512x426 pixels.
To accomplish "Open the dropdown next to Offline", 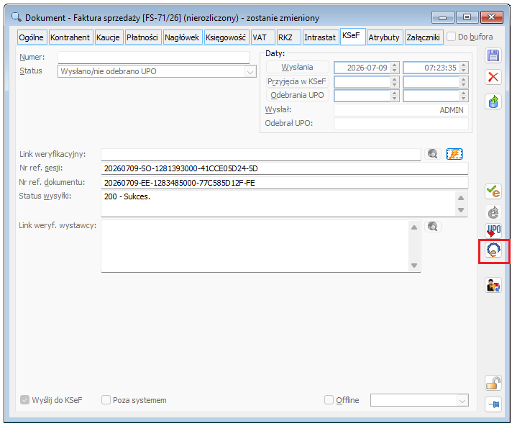I will pyautogui.click(x=462, y=400).
